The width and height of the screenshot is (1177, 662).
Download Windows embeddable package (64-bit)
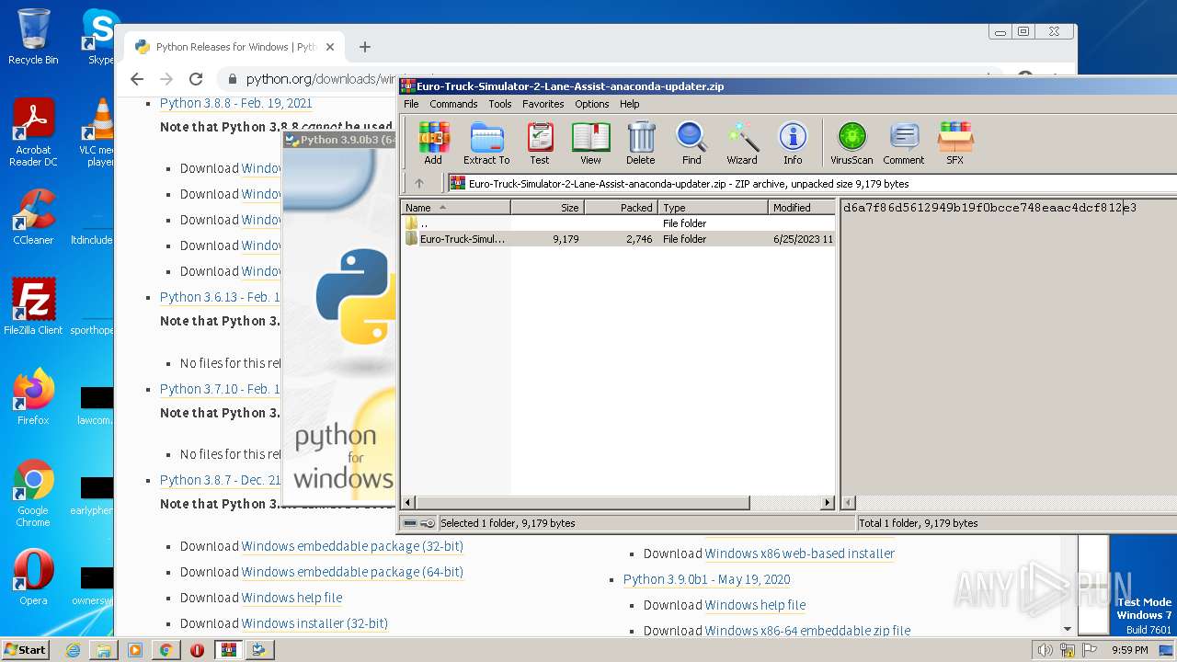(352, 572)
